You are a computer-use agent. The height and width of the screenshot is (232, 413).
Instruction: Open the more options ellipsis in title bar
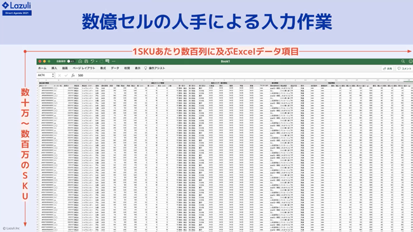[x=114, y=61]
